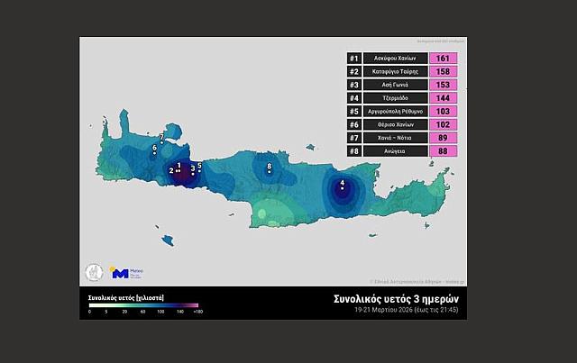The width and height of the screenshot is (577, 363).
Task: Click the rainfall color scale bar
Action: (142, 305)
